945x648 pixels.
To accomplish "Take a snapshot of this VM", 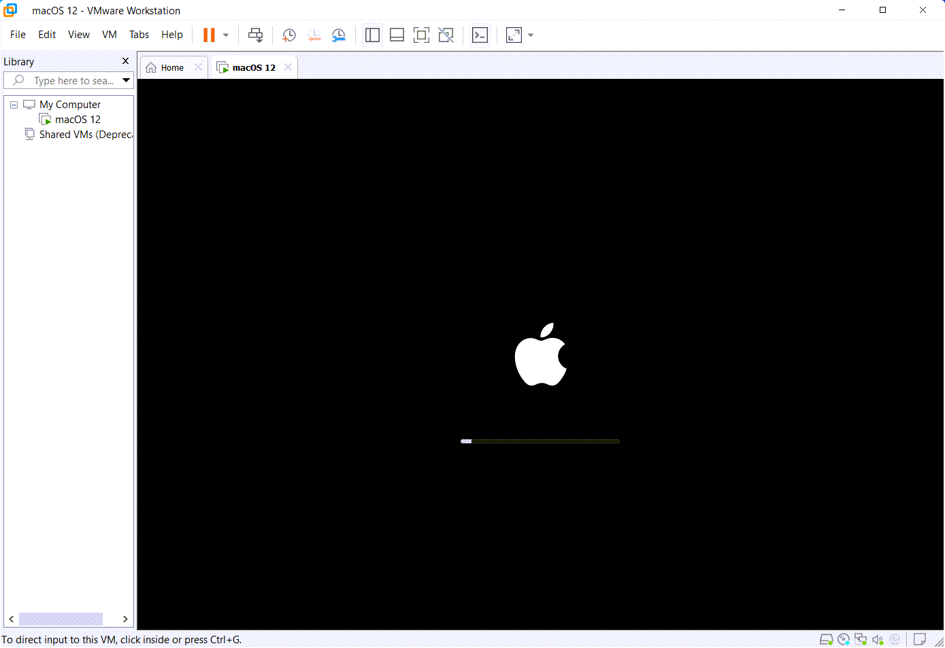I will point(289,35).
